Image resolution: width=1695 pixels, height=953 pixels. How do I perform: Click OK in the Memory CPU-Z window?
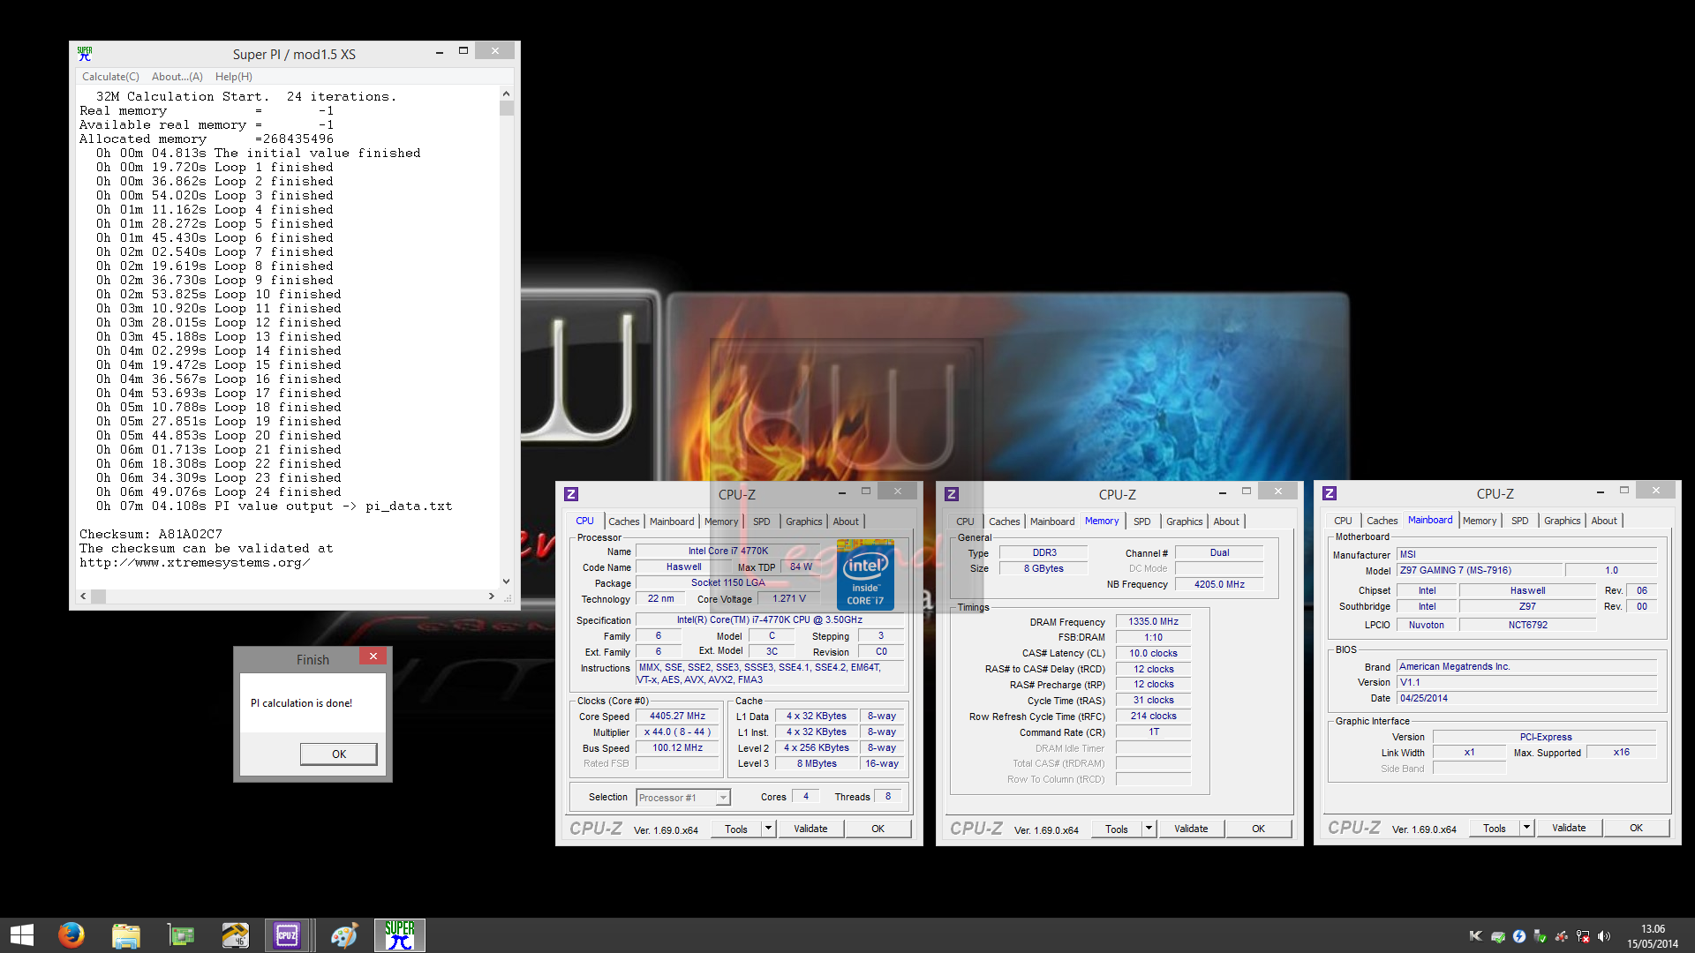pyautogui.click(x=1258, y=829)
